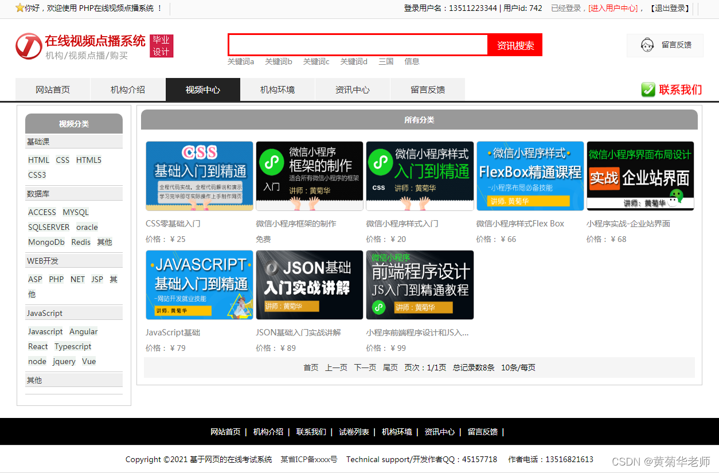This screenshot has width=719, height=473.
Task: Open 试卷列表 in the footer
Action: click(354, 432)
